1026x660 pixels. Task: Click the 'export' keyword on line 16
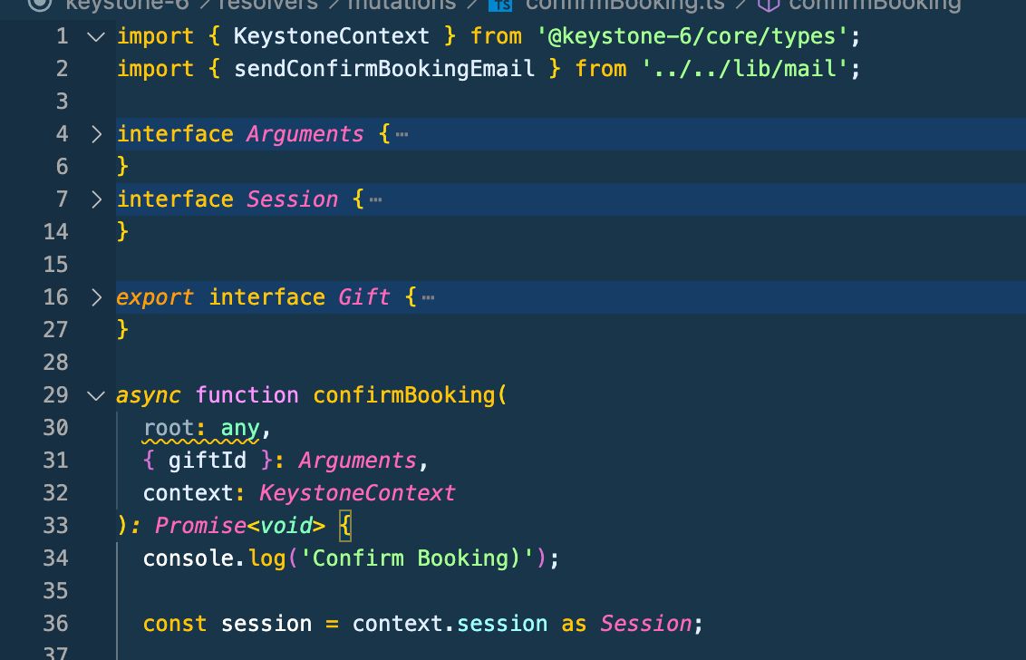pyautogui.click(x=154, y=297)
